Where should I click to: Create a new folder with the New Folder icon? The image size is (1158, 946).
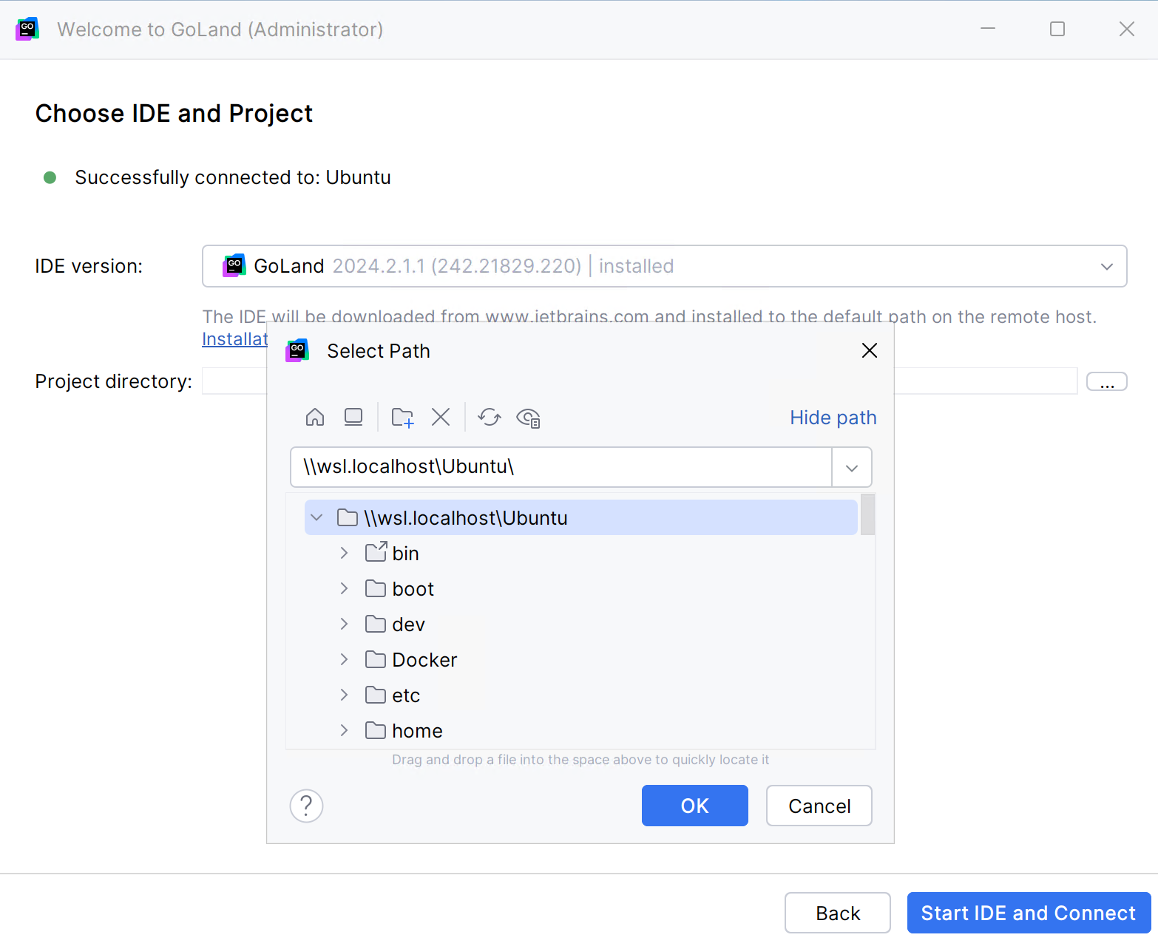coord(402,417)
